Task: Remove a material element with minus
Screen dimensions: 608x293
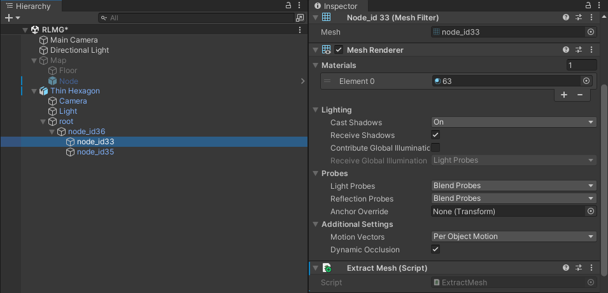Action: [x=580, y=95]
